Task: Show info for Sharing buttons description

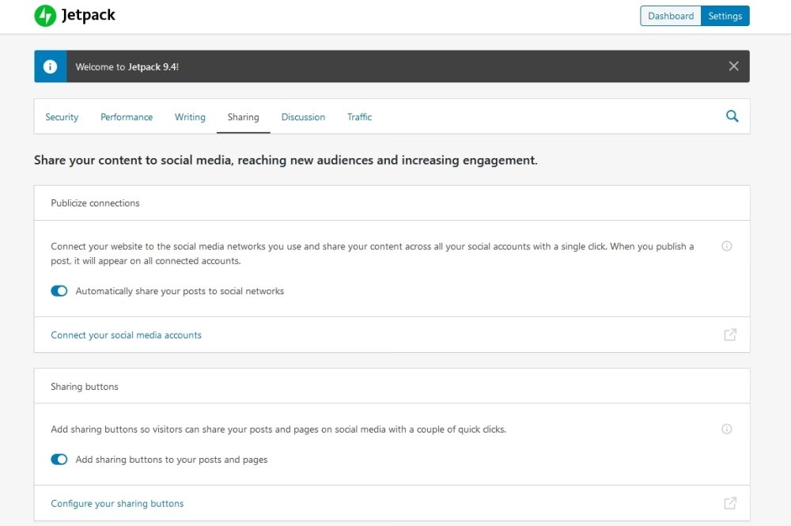Action: (x=726, y=429)
